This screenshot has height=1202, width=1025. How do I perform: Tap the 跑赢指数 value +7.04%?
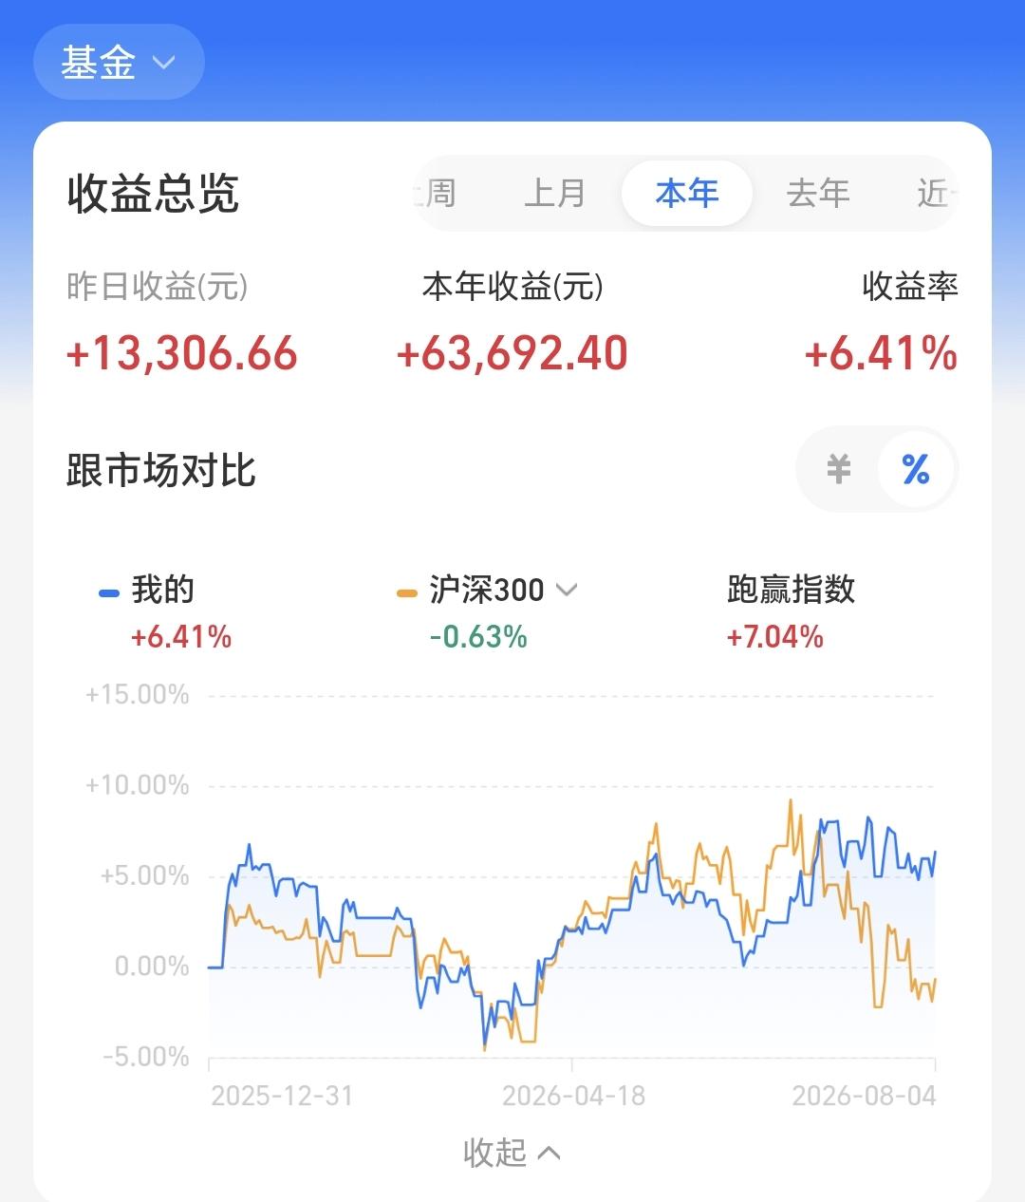[774, 636]
